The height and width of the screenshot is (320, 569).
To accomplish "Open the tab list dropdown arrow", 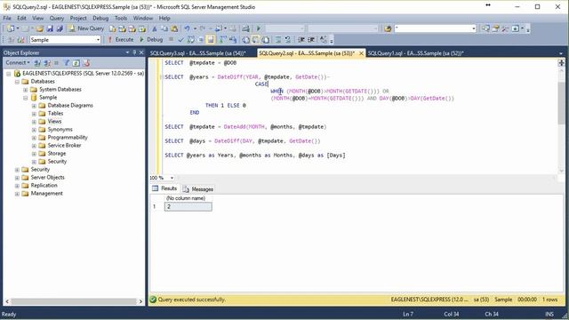I will pos(561,53).
